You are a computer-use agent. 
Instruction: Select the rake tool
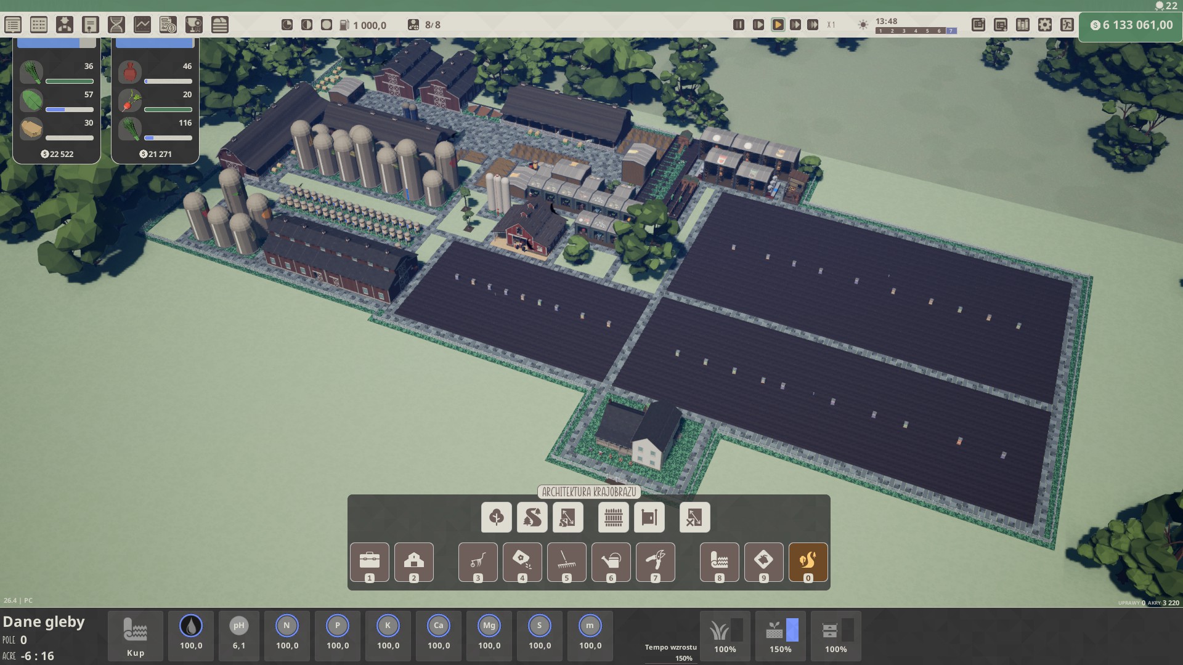566,561
